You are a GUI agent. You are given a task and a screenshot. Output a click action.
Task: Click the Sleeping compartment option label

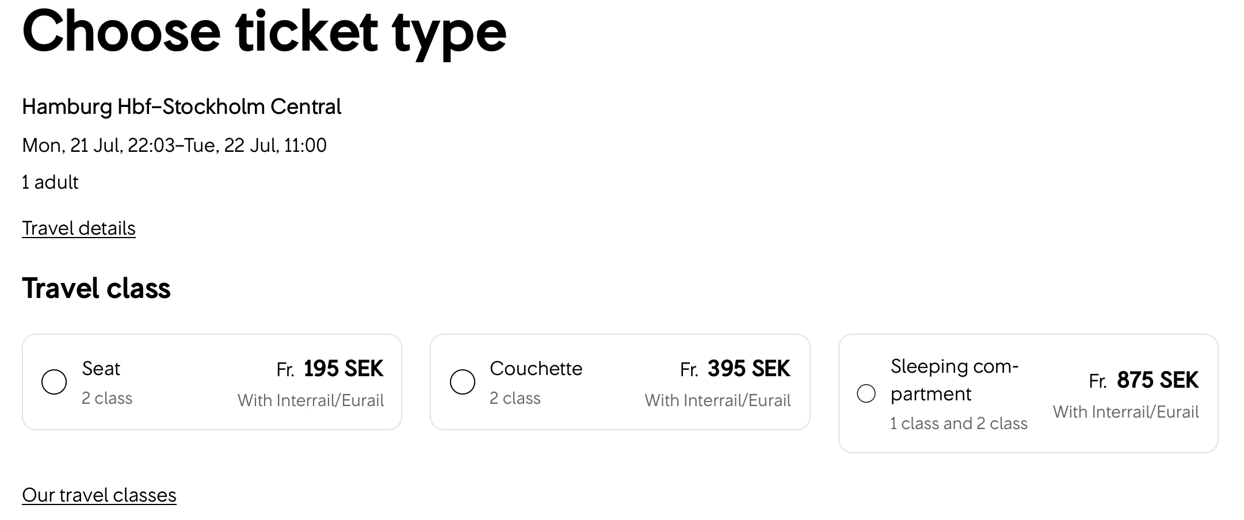954,380
